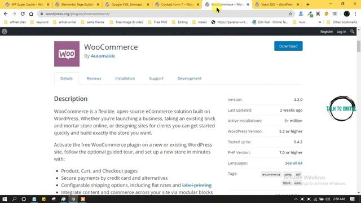Click the WooCommerce plugin logo
The height and width of the screenshot is (203, 361).
pyautogui.click(x=67, y=54)
